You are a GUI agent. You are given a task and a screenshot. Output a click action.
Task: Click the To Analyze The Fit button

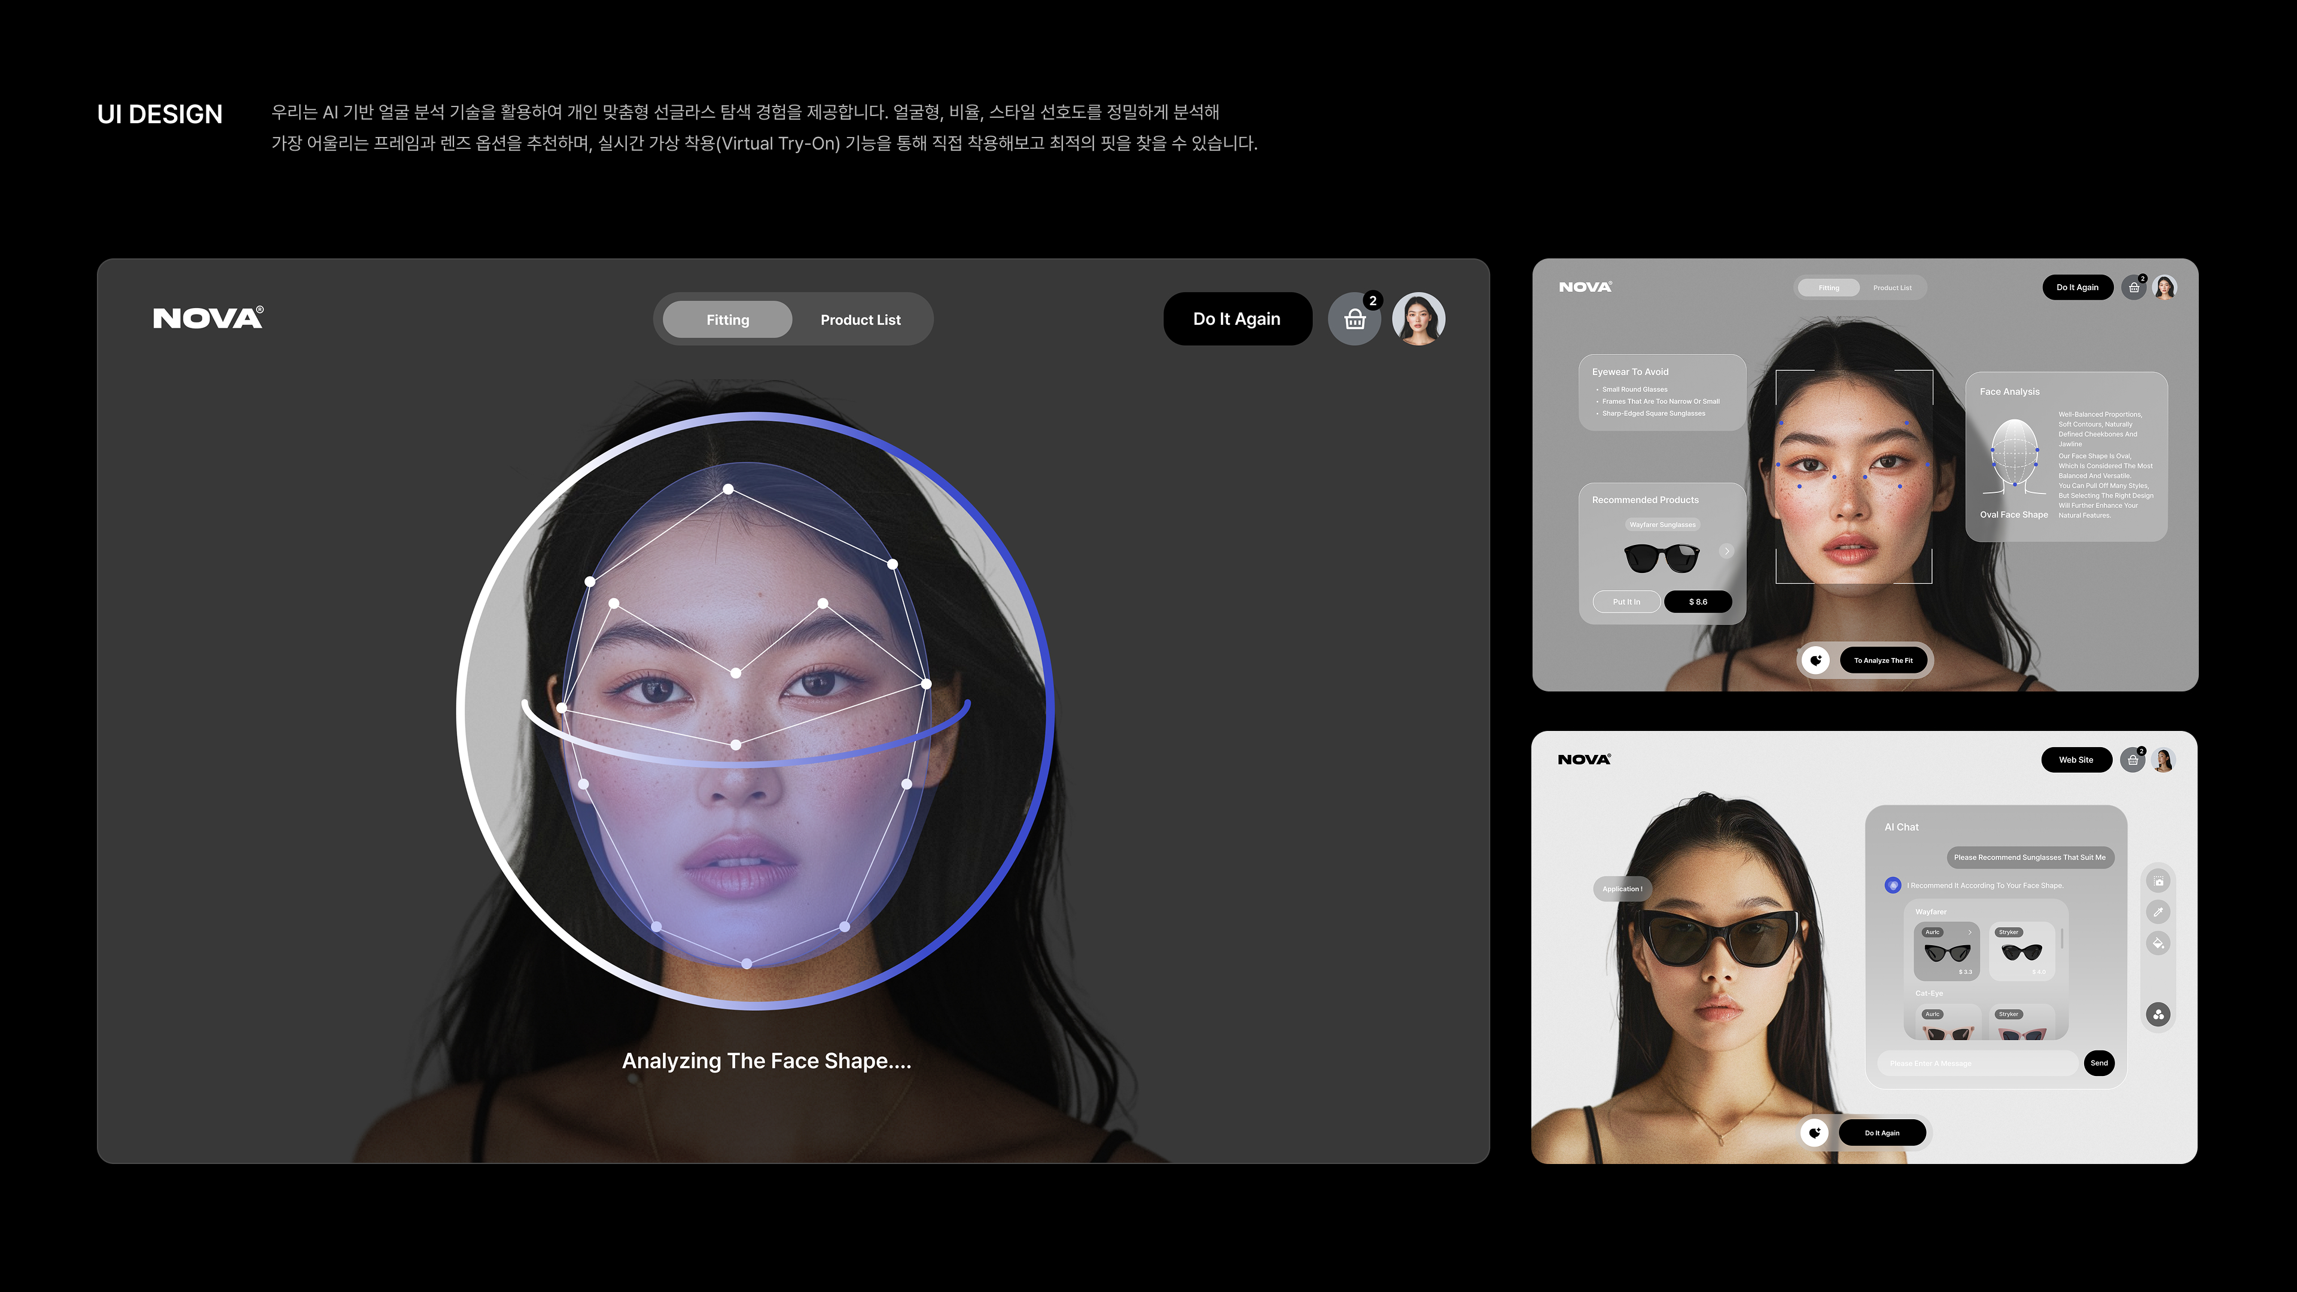point(1883,661)
